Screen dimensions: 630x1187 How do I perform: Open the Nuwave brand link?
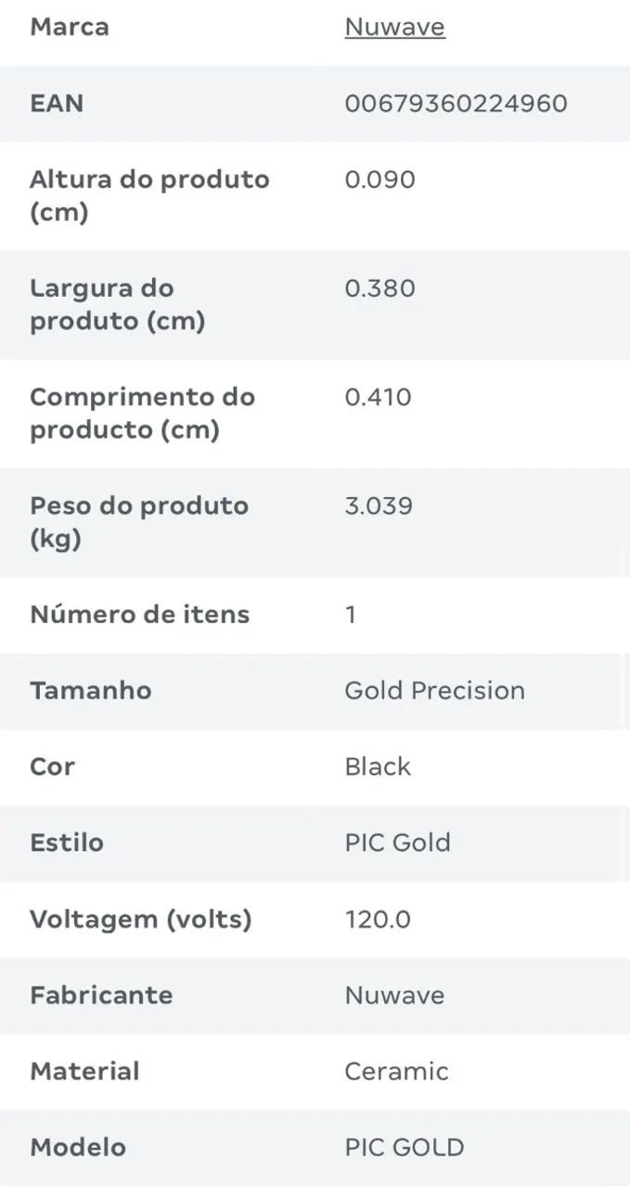coord(394,27)
